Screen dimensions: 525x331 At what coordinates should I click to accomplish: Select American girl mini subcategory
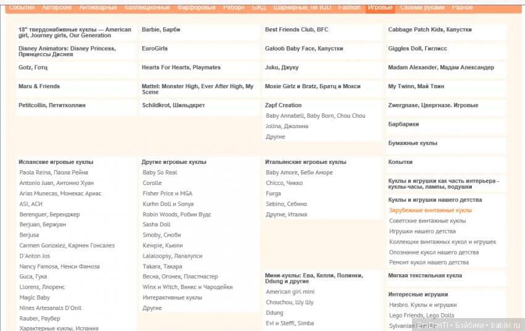tap(290, 292)
